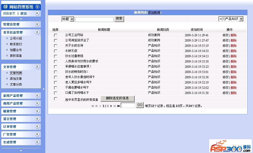Viewport: 253px width, 153px height.
Task: Click the chevron next to 网站管理系统 header
Action: tap(37, 7)
